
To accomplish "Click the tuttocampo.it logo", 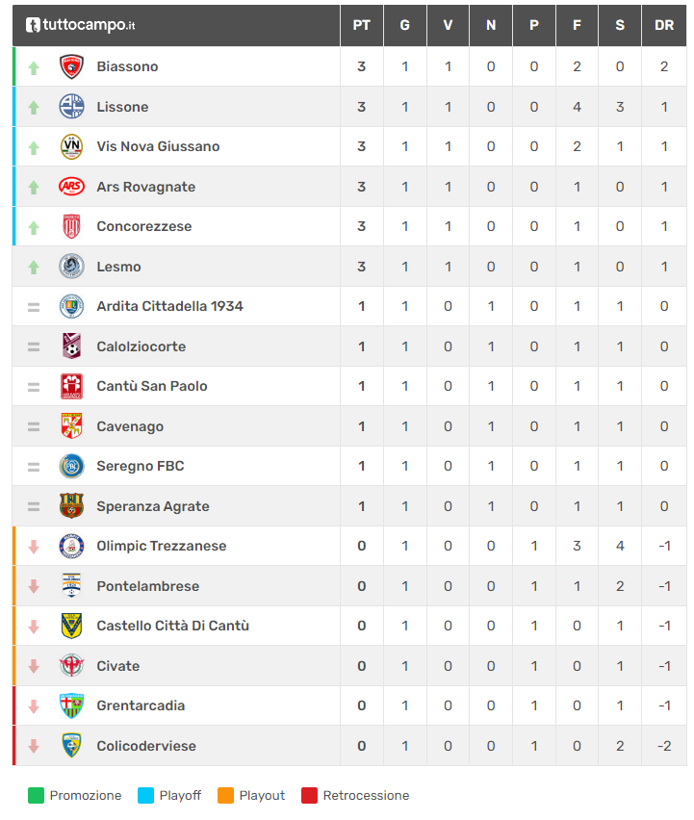I will tap(80, 25).
